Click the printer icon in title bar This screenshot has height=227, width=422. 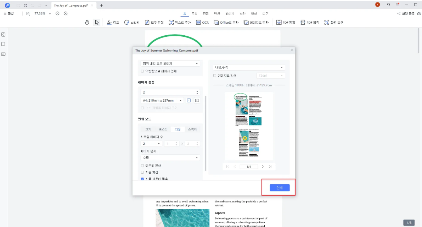click(x=25, y=5)
